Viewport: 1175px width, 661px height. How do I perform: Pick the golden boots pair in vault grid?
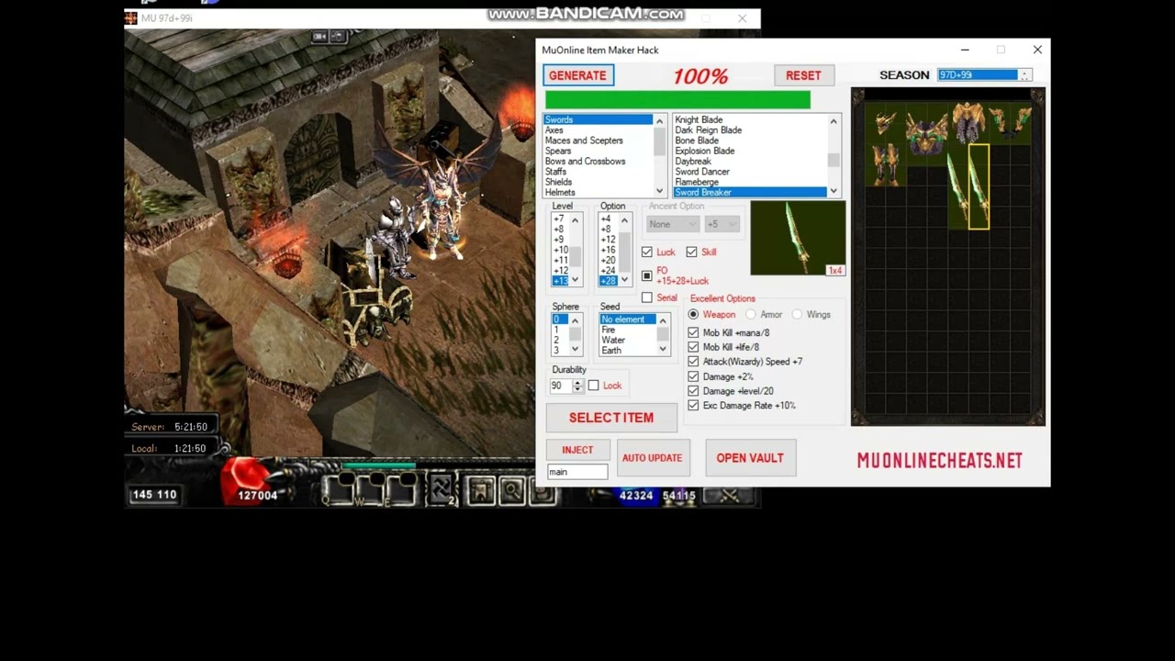pos(885,163)
